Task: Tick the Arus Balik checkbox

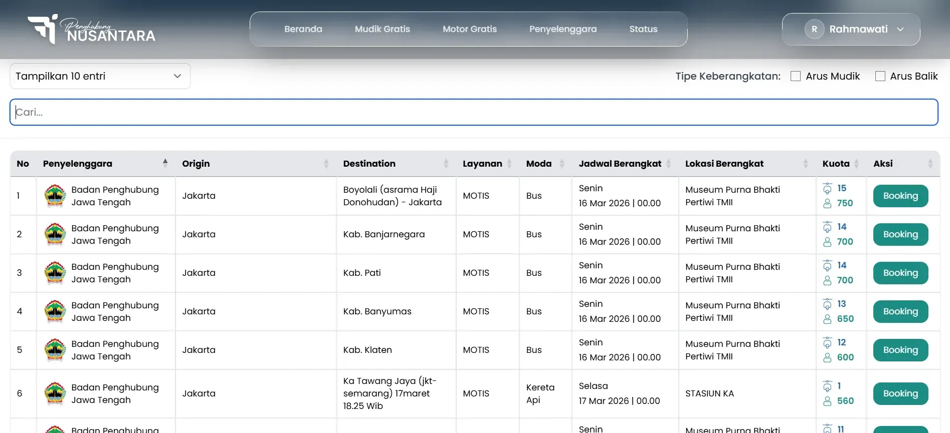Action: (880, 76)
